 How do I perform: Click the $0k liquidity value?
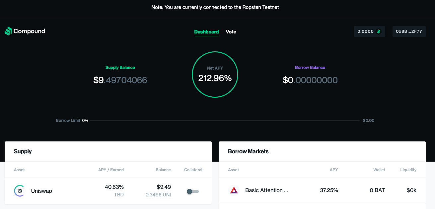411,190
